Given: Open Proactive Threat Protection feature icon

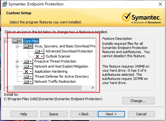Looking at the screenshot, I should pos(28,61).
